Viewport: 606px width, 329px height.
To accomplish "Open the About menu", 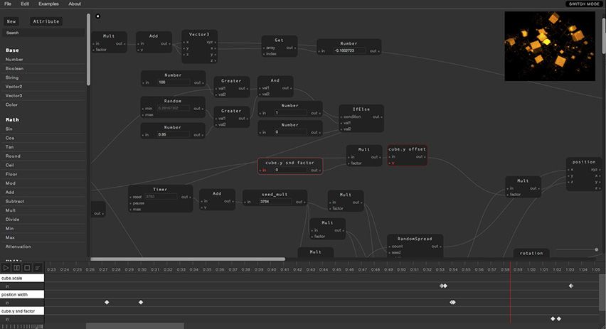I will click(x=75, y=4).
